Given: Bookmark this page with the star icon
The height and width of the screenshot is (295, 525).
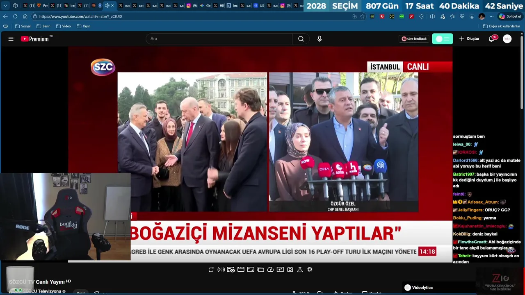Looking at the screenshot, I should click(362, 16).
